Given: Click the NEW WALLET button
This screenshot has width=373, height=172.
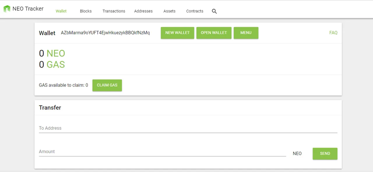Looking at the screenshot, I should (177, 33).
